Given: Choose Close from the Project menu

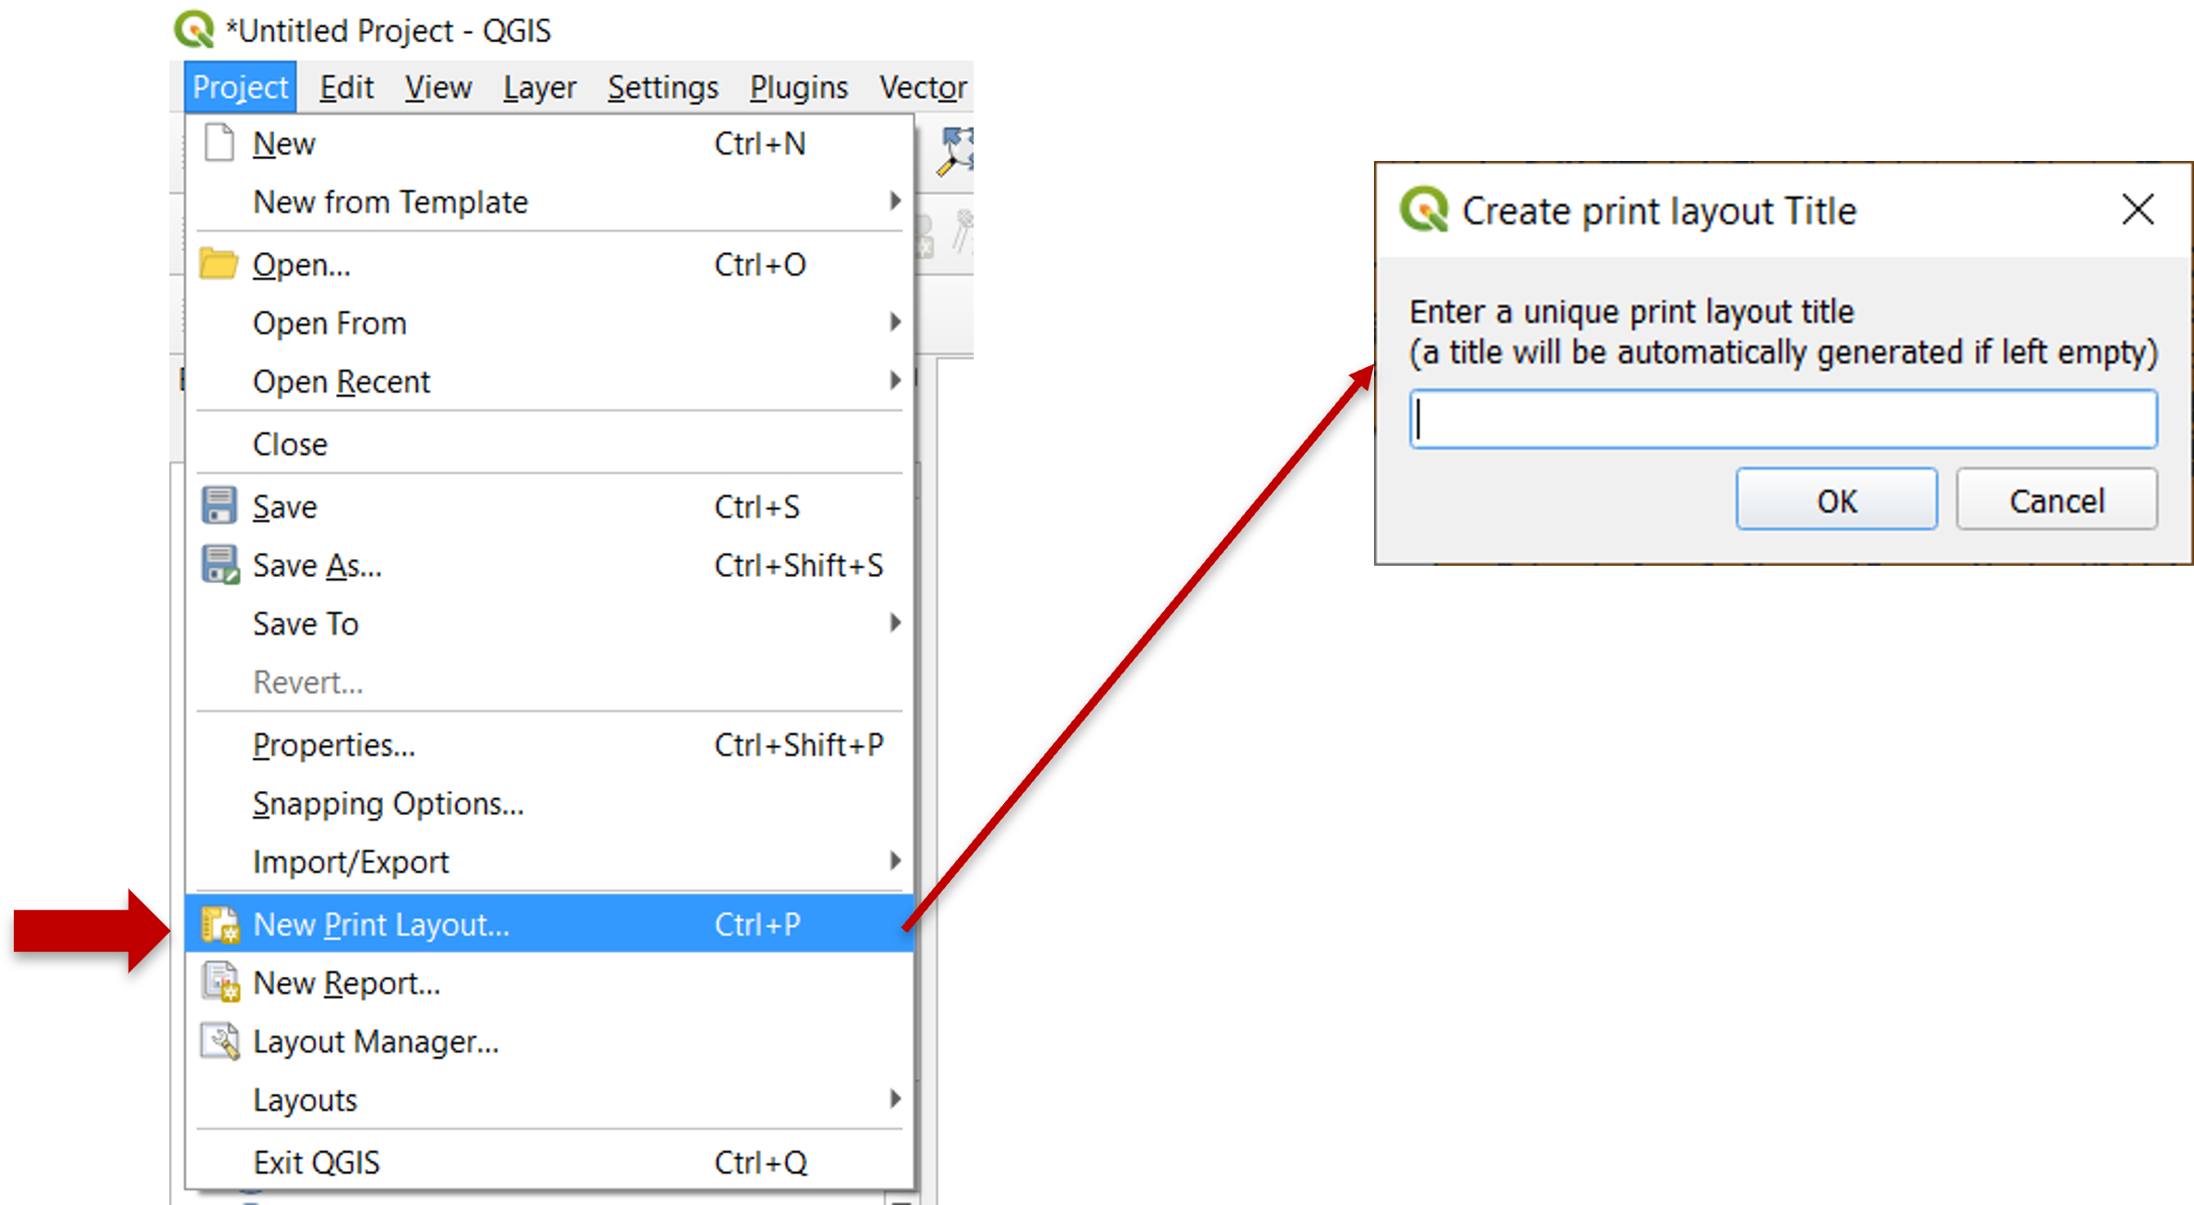Looking at the screenshot, I should 549,444.
